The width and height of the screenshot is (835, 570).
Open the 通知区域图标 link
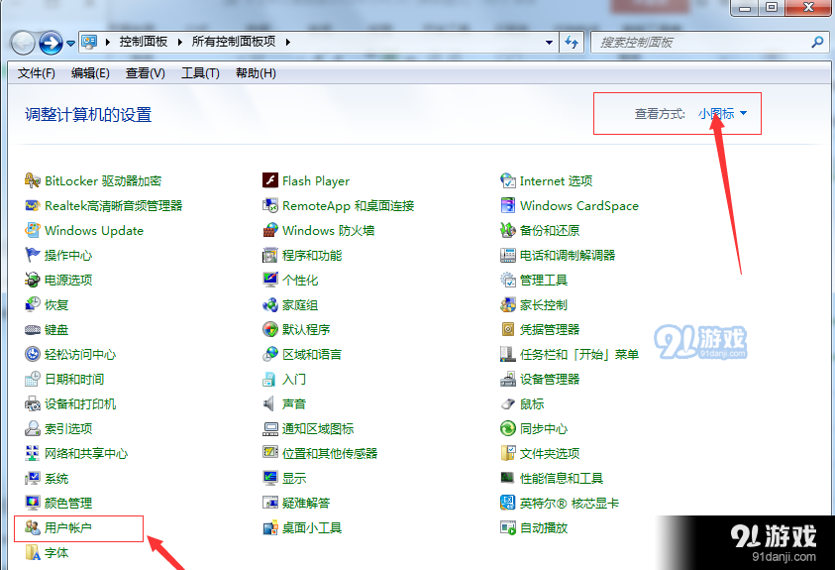(x=318, y=428)
